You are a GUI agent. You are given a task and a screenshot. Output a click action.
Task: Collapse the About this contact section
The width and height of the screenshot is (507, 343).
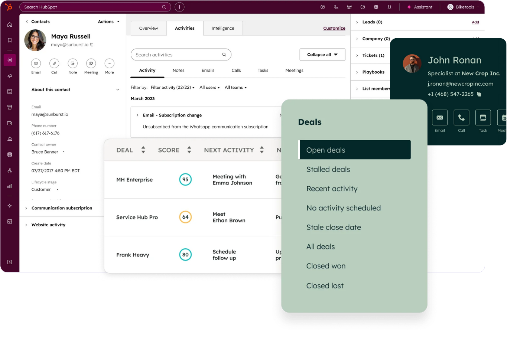(x=118, y=89)
